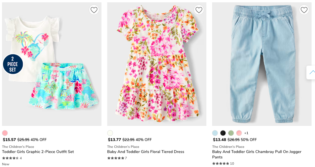The height and width of the screenshot is (167, 315).
Task: Select white swatch for Floral Tiered Dress
Action: click(110, 133)
